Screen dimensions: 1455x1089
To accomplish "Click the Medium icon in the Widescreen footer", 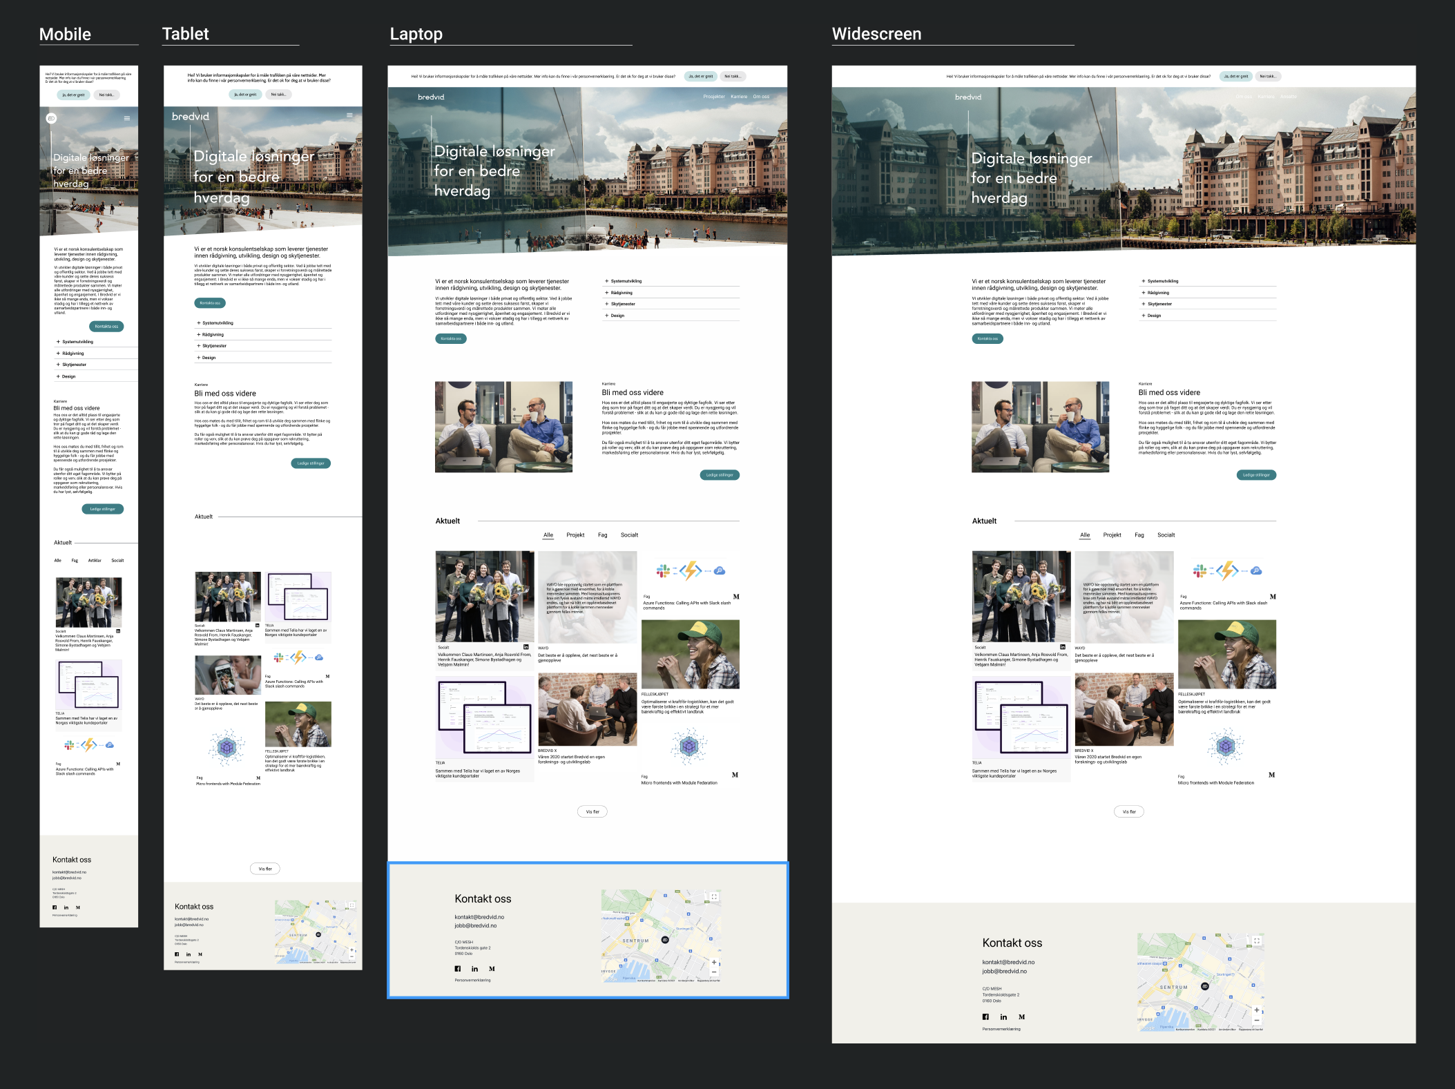I will pyautogui.click(x=1021, y=1016).
